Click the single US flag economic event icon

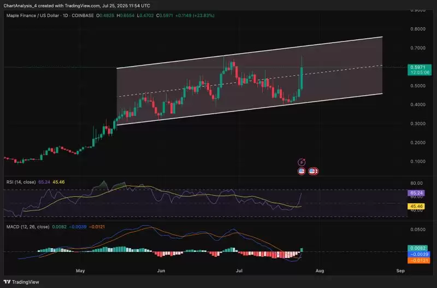click(301, 171)
